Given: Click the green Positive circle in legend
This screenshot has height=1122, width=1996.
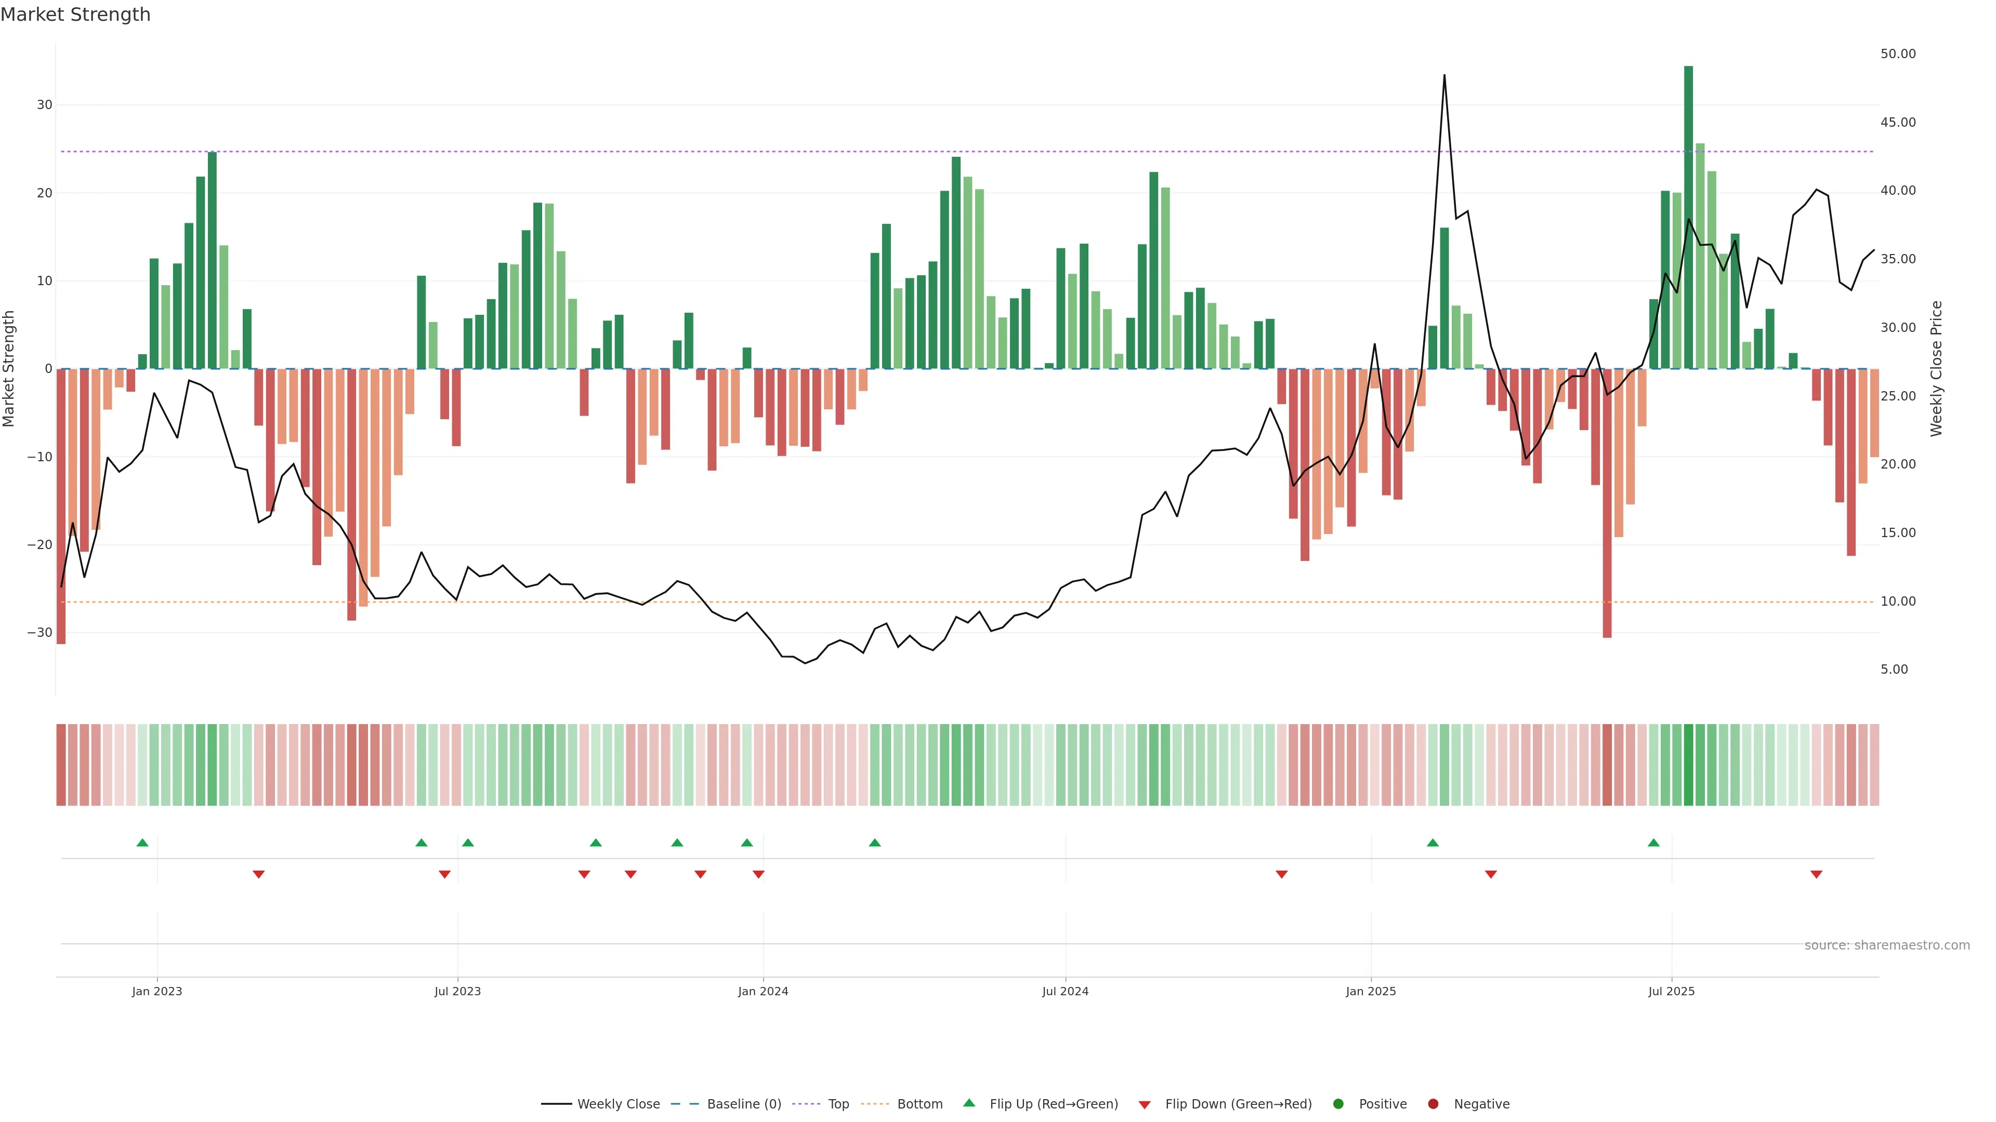Looking at the screenshot, I should pyautogui.click(x=1338, y=1104).
